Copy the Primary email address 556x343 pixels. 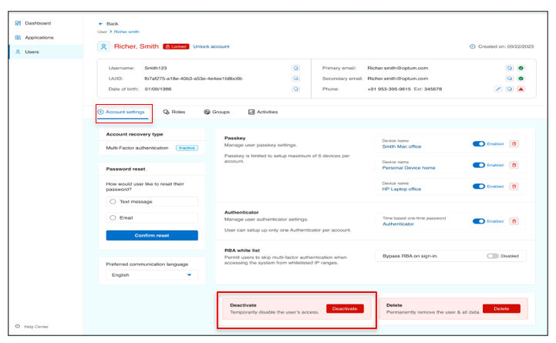[510, 68]
